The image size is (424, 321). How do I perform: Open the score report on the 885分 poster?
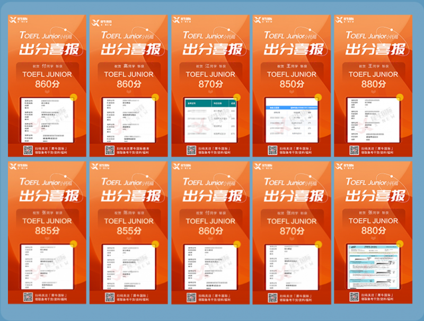click(47, 267)
